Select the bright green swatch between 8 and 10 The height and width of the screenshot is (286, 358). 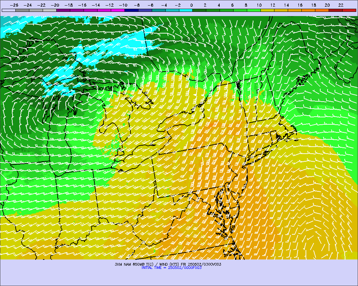[x=254, y=10]
